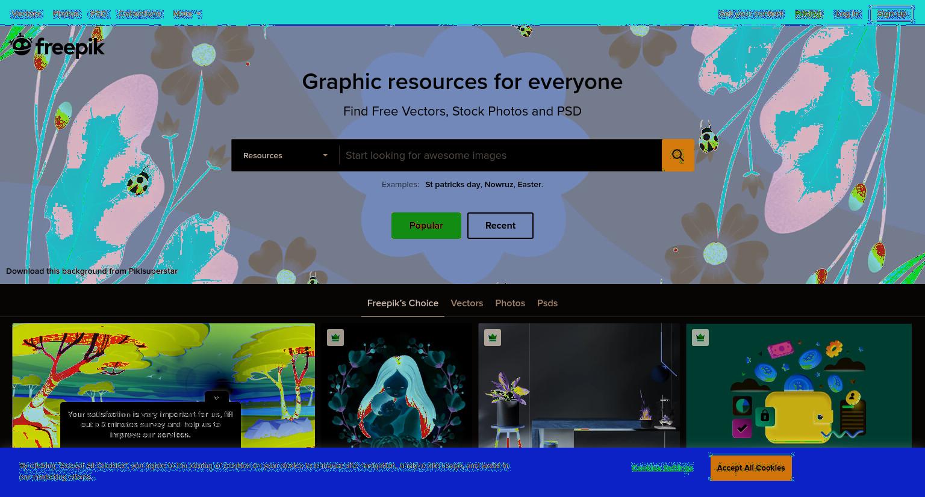The width and height of the screenshot is (925, 497).
Task: Open the Pricing page
Action: point(809,14)
